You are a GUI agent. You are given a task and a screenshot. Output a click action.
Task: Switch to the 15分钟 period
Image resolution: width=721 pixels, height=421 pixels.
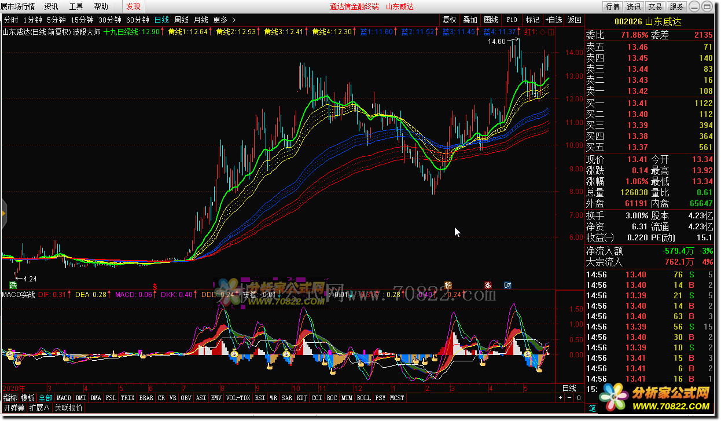click(x=82, y=19)
